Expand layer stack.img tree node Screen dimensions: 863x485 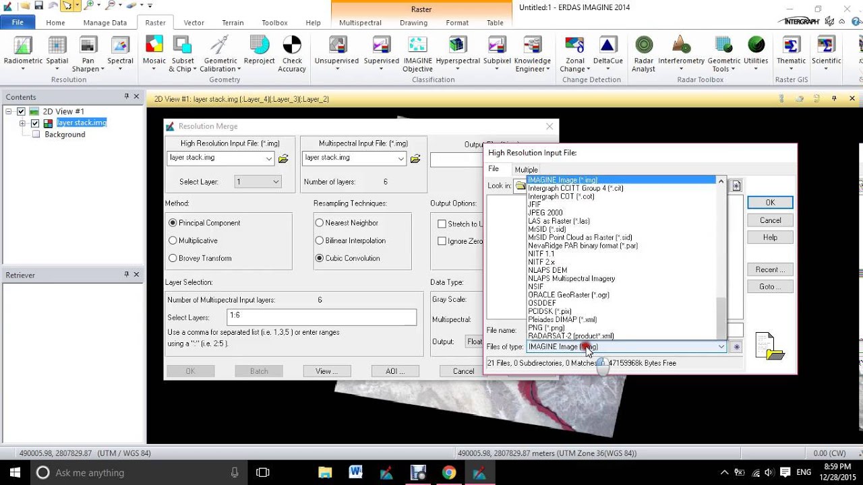click(x=22, y=123)
